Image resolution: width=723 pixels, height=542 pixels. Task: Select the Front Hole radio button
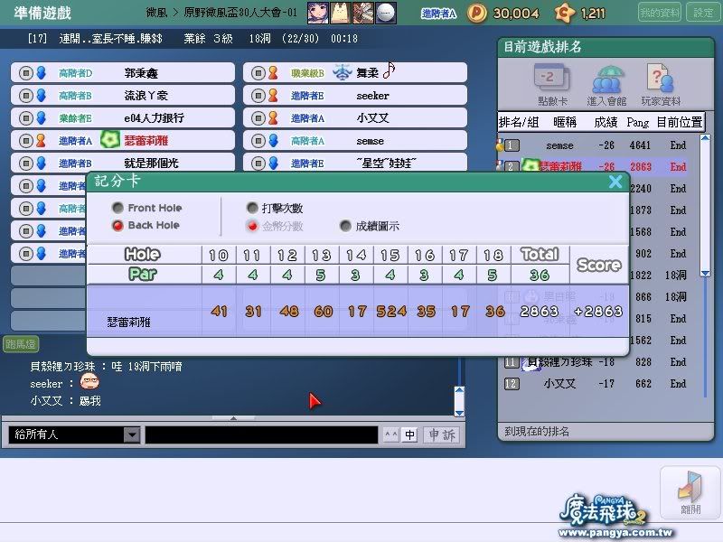click(117, 208)
